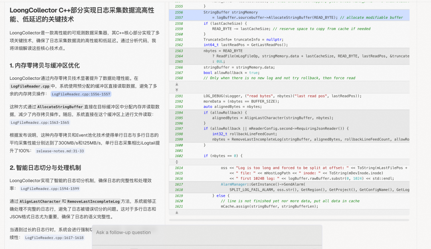Open the LogFileReader.cpp:1617-1618 citation

click(x=54, y=237)
